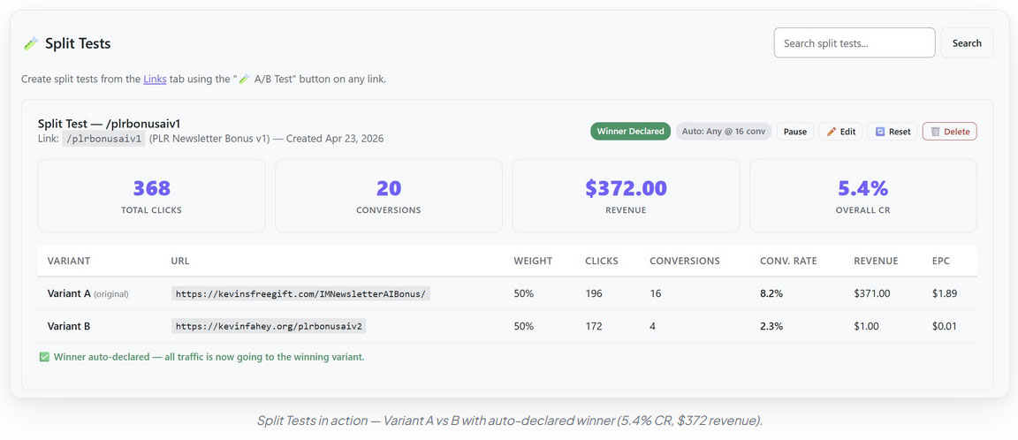Viewport: 1018px width, 440px height.
Task: Click the VARIANT column header
Action: (x=69, y=261)
